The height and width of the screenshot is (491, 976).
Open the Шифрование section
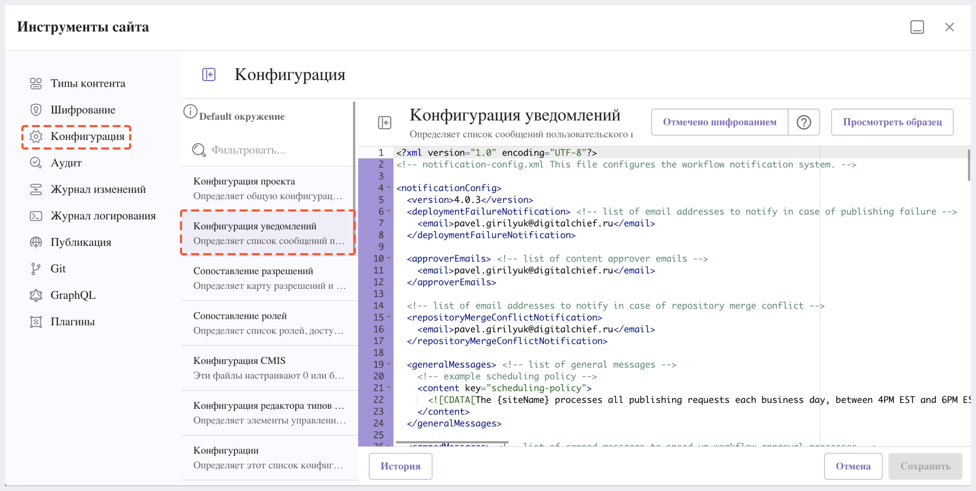tap(83, 110)
